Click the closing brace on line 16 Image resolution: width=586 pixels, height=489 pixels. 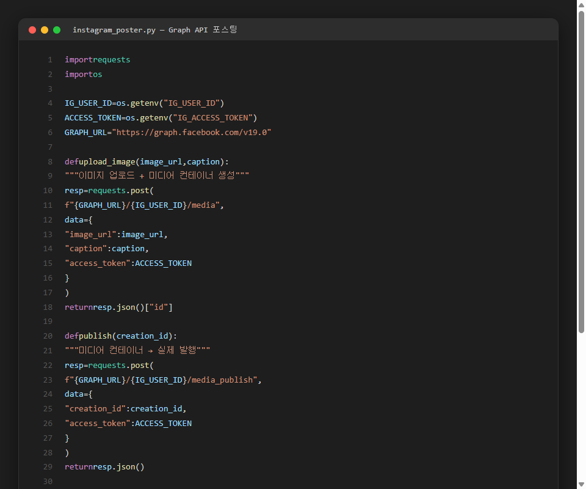pyautogui.click(x=66, y=278)
